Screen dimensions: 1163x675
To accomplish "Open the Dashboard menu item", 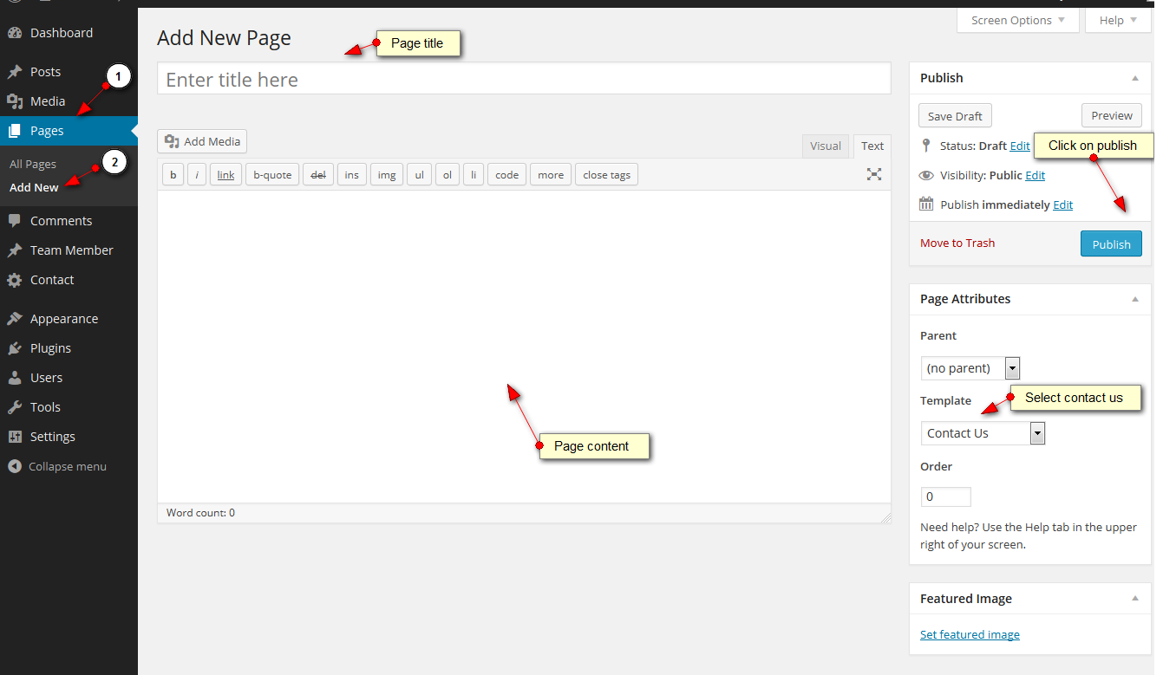I will tap(69, 33).
